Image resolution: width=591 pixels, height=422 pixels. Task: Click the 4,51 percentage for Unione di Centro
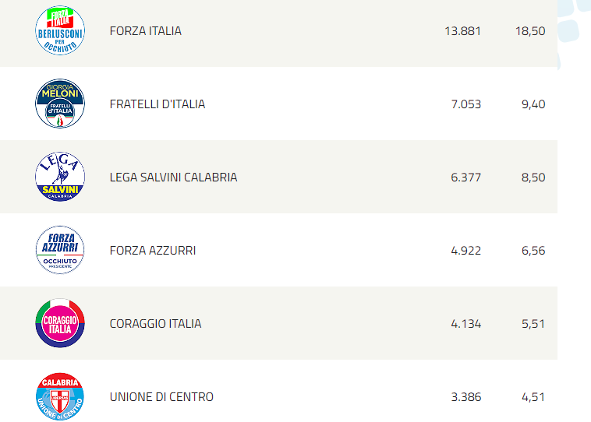point(533,397)
